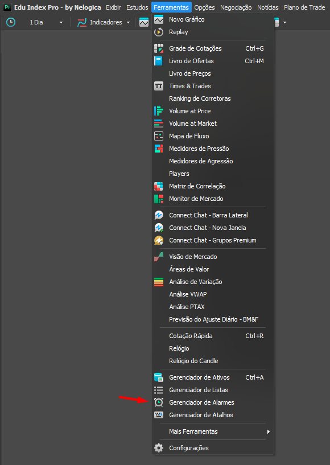Expand the Indicadores dropdown arrow

(128, 23)
